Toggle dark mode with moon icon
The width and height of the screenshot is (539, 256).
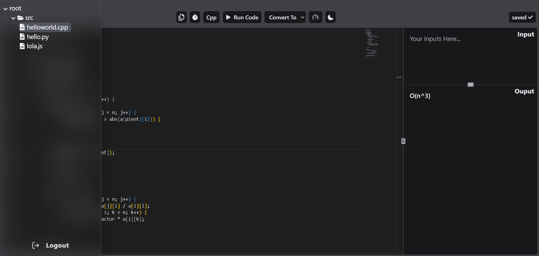(330, 17)
